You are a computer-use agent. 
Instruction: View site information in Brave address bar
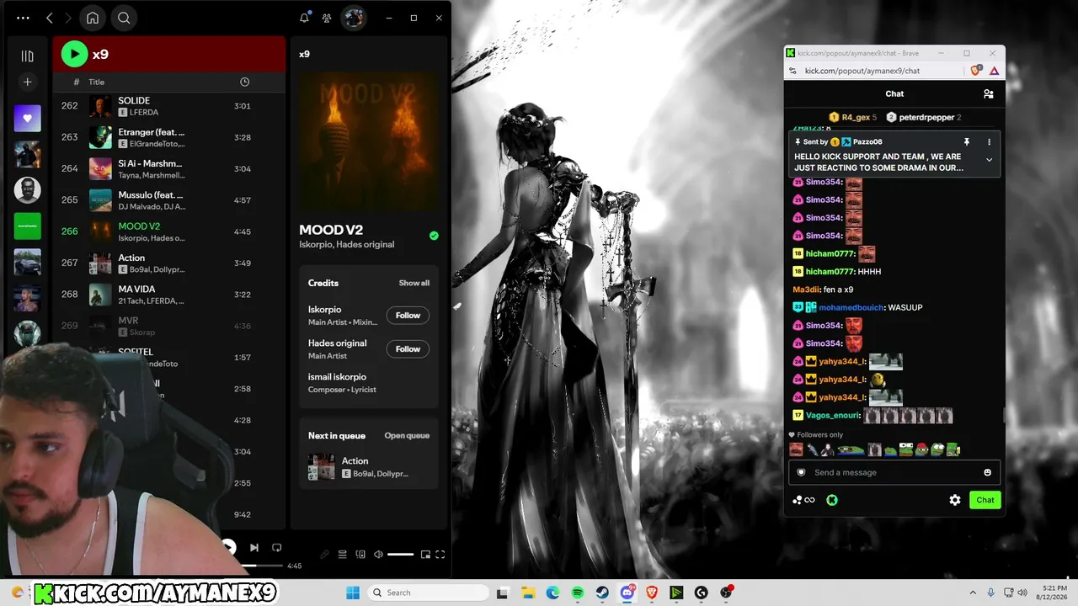792,71
